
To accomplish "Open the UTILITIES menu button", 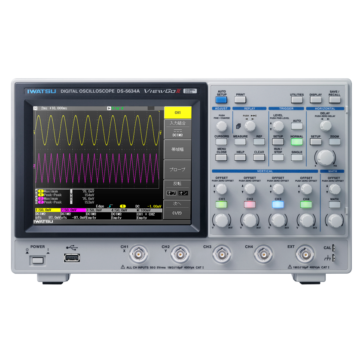I will click(297, 100).
